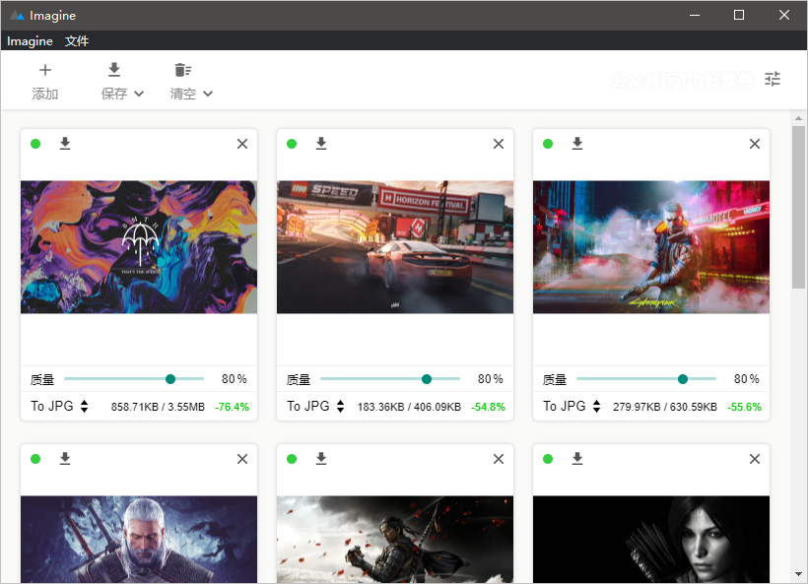This screenshot has height=584, width=808.
Task: Remove the Witcher image card
Action: click(242, 459)
